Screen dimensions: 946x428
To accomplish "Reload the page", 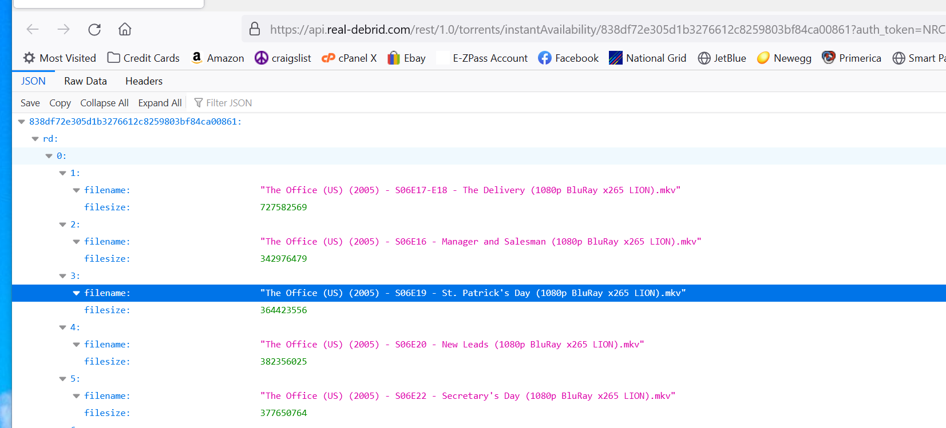I will point(94,29).
